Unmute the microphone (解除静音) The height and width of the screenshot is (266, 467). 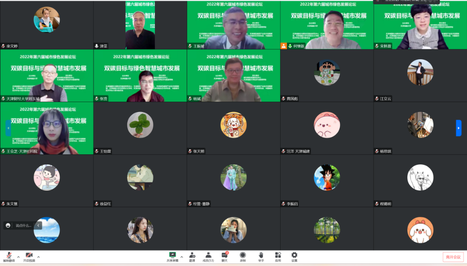[9, 256]
